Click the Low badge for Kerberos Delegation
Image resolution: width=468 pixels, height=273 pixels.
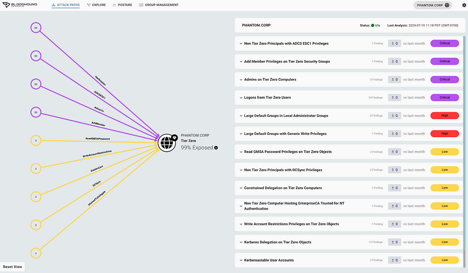(444, 242)
